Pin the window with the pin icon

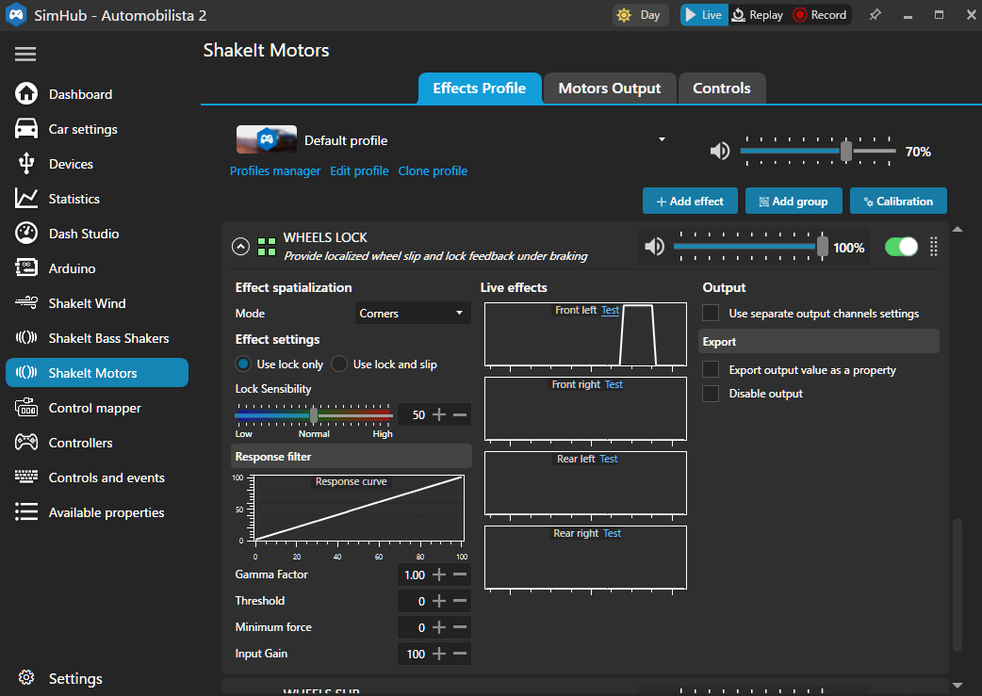[875, 15]
